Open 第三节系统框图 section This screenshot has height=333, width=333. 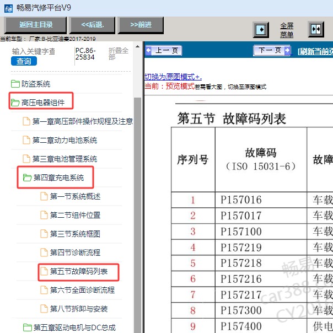coord(75,234)
